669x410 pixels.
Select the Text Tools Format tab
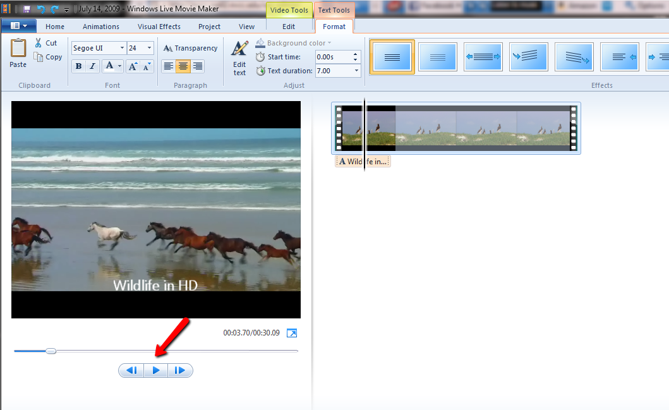(x=334, y=27)
